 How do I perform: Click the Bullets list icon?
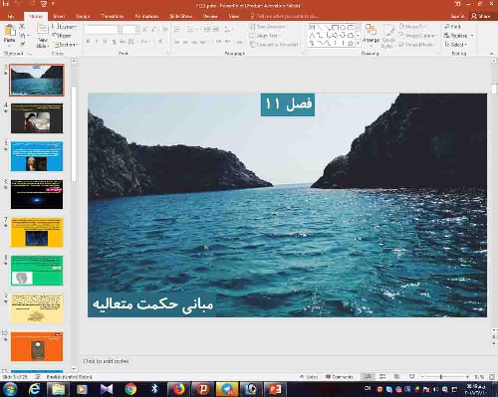pyautogui.click(x=177, y=30)
